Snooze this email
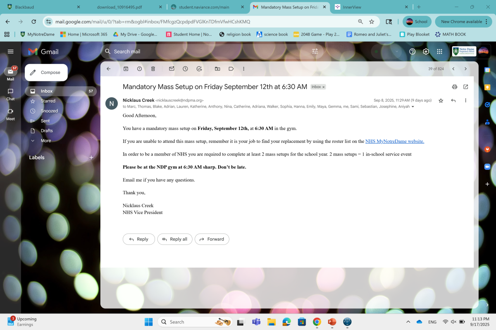 (185, 68)
